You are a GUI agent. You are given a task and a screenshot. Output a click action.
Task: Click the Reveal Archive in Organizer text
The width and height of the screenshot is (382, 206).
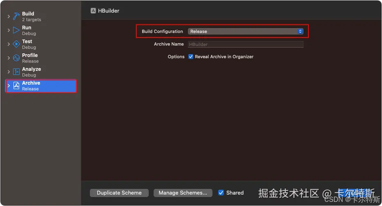(224, 57)
